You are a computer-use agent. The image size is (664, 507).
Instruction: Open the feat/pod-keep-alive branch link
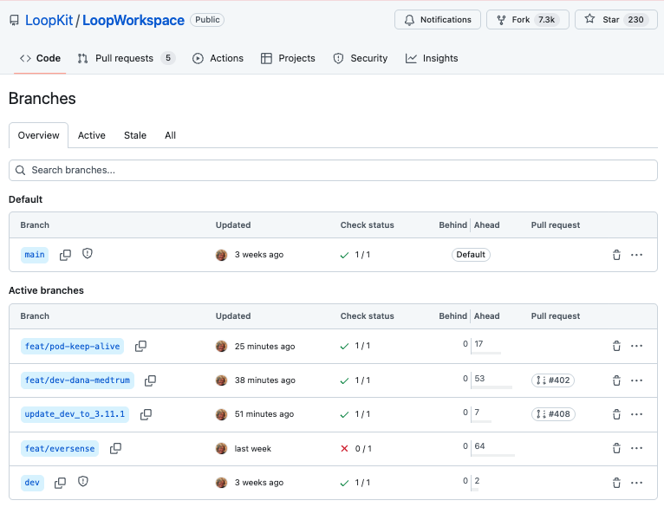[73, 346]
